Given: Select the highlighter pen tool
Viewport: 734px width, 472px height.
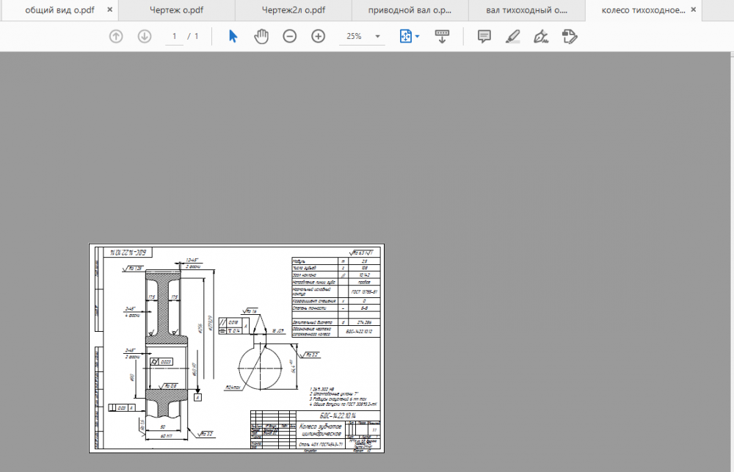Looking at the screenshot, I should 513,37.
